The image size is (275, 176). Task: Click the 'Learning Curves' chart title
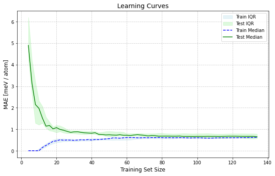(143, 6)
